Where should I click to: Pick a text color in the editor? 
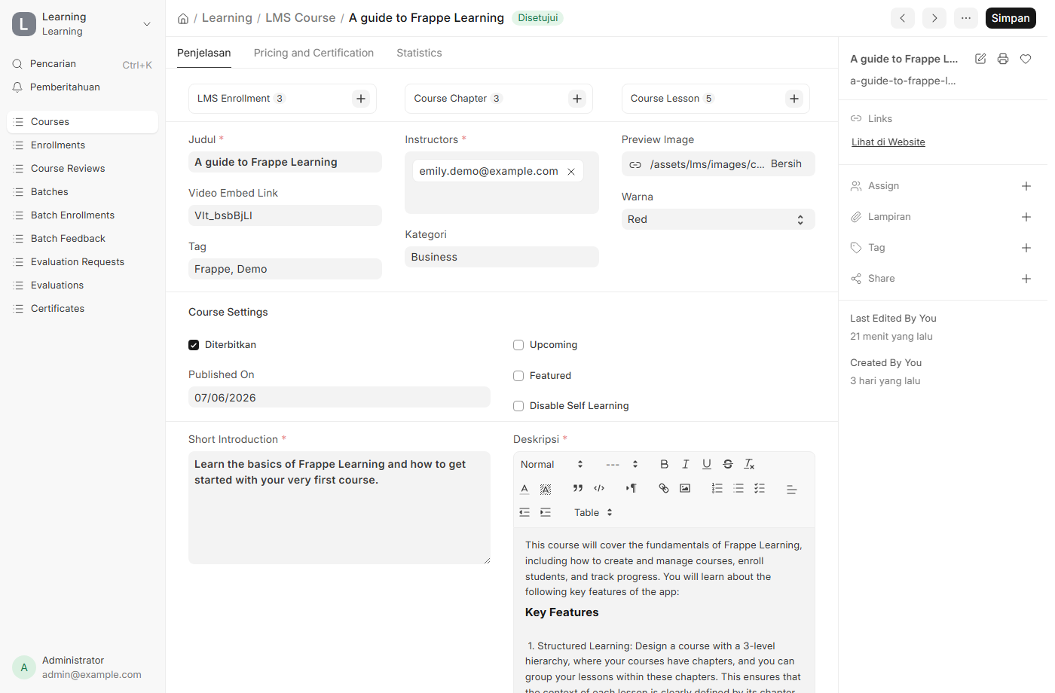[x=524, y=488]
